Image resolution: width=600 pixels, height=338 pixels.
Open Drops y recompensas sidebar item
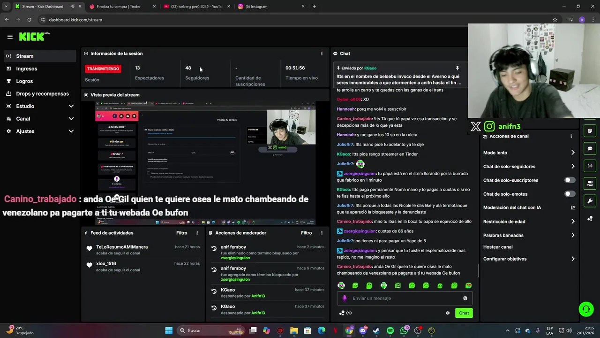40,93
